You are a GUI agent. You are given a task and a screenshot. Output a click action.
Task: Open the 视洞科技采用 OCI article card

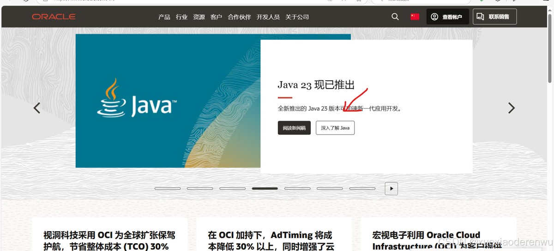point(109,234)
